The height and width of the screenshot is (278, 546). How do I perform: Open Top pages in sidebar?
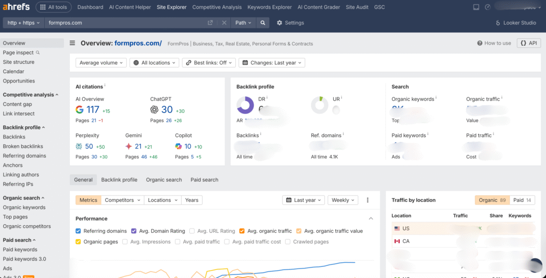pos(15,217)
